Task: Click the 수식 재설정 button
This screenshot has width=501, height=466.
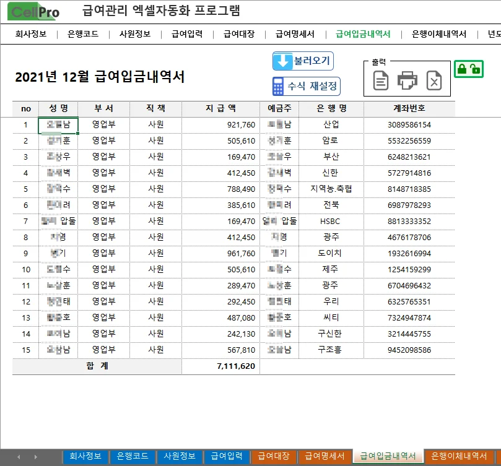Action: click(x=306, y=86)
